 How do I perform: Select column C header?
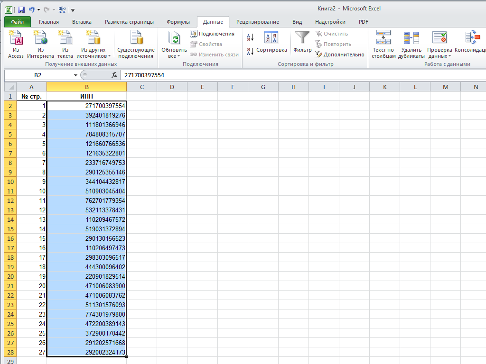tap(141, 87)
